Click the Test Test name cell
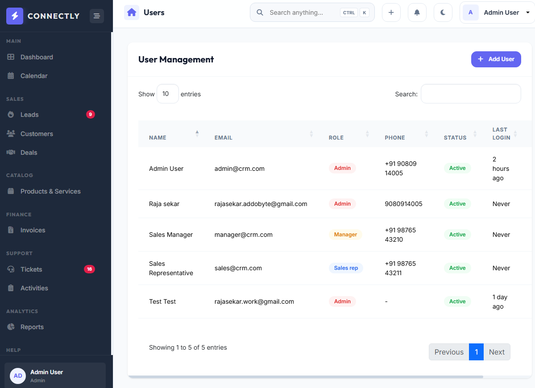This screenshot has height=388, width=535. [x=162, y=302]
